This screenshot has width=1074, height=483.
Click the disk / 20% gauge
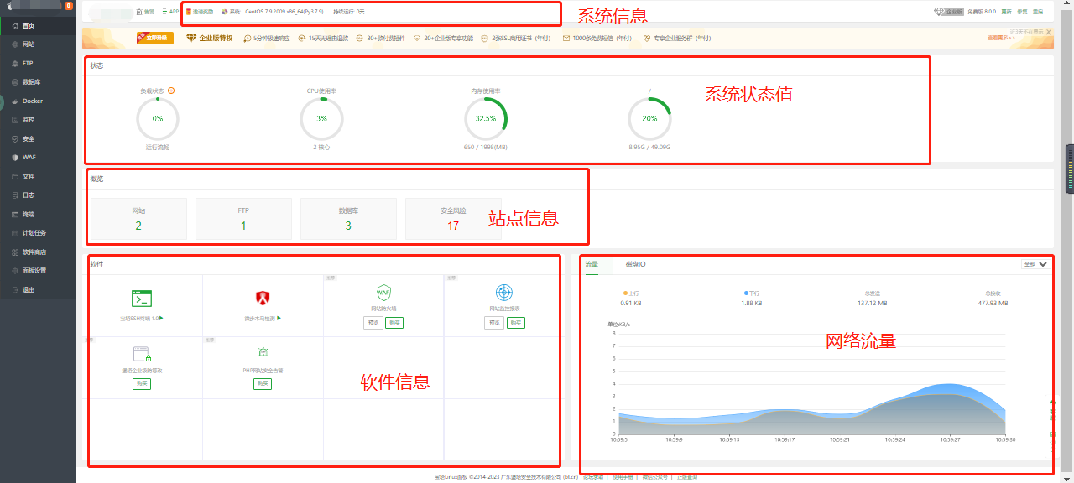click(x=649, y=119)
